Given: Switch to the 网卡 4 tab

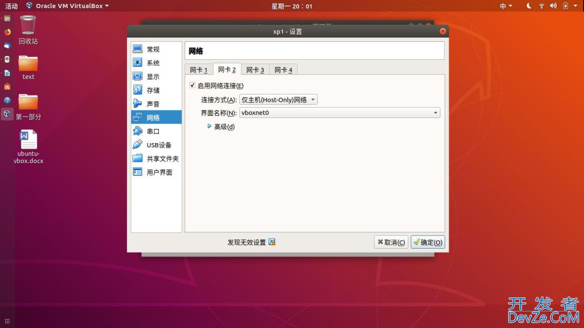Looking at the screenshot, I should pyautogui.click(x=283, y=70).
